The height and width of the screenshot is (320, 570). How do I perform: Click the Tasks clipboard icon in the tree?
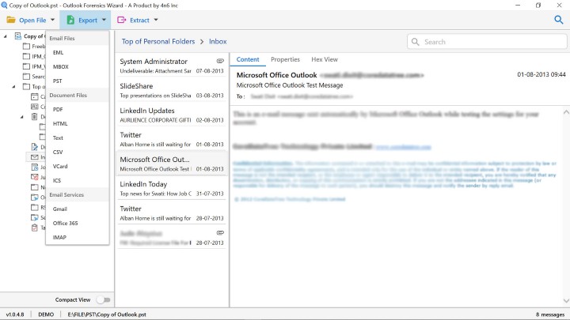coord(35,228)
